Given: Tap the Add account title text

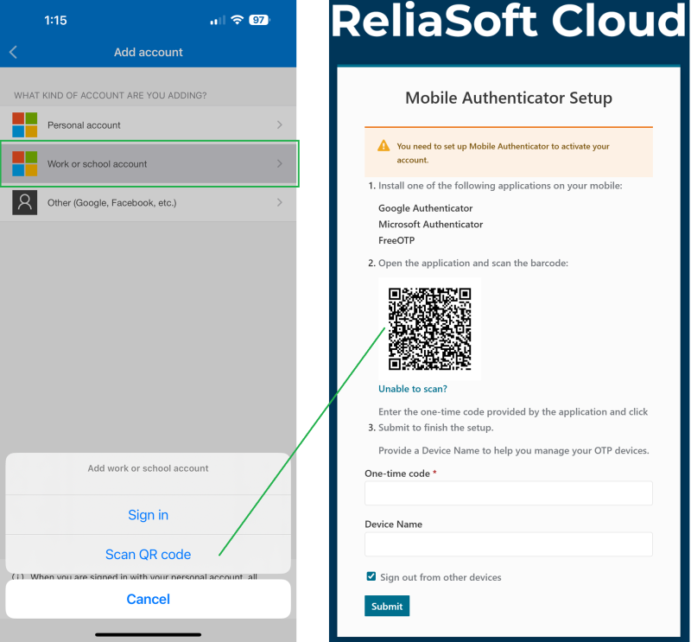Looking at the screenshot, I should coord(148,52).
